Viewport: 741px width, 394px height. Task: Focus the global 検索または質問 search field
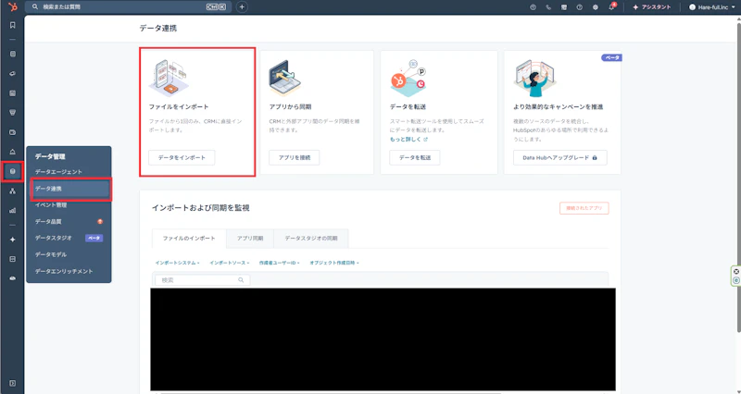130,7
